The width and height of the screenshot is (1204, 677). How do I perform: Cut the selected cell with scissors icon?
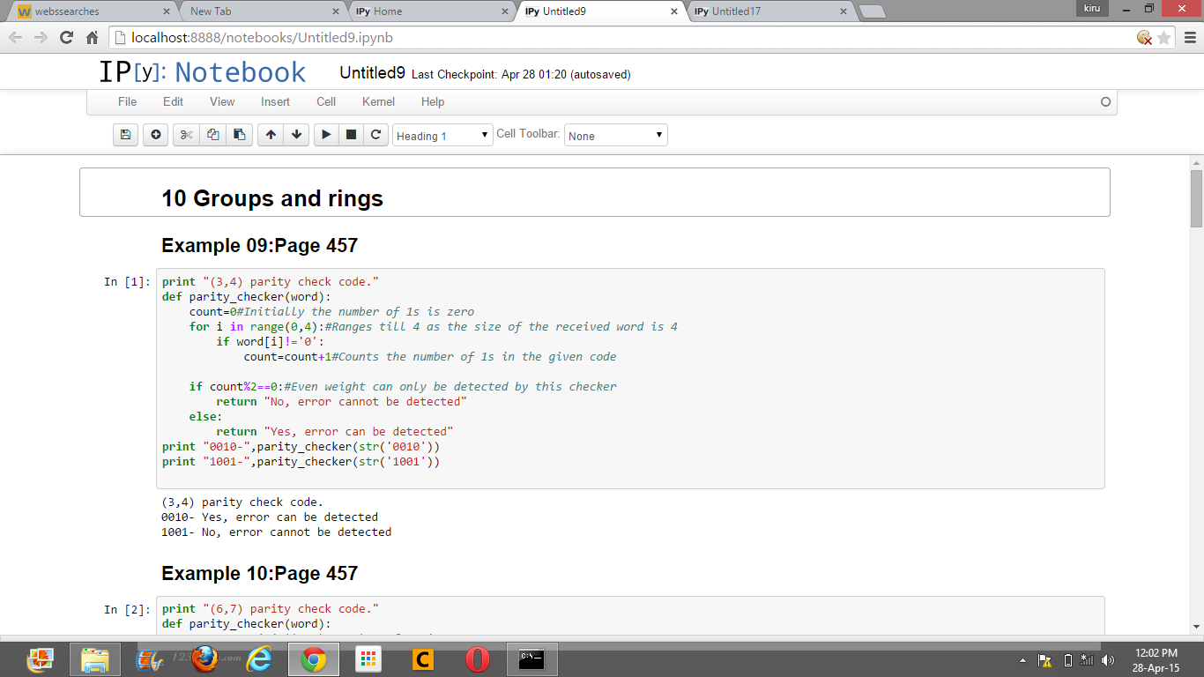pyautogui.click(x=186, y=135)
